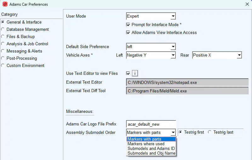This screenshot has height=160, width=252.
Task: Open the Left vehicle axis dropdown
Action: click(x=151, y=55)
